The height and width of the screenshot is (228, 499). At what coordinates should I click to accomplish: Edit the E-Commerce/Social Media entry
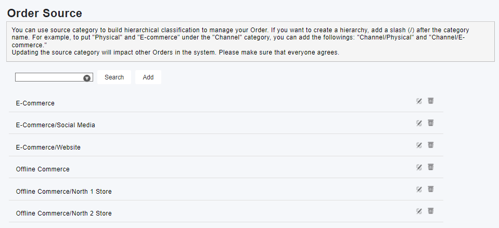pos(419,123)
